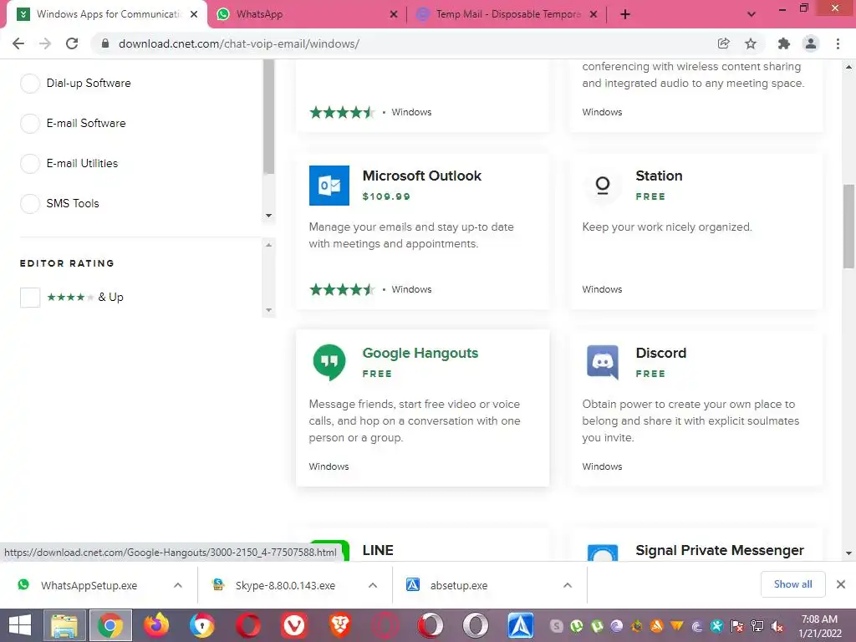Viewport: 856px width, 642px height.
Task: Click editor rating scroll-up arrow
Action: click(268, 245)
